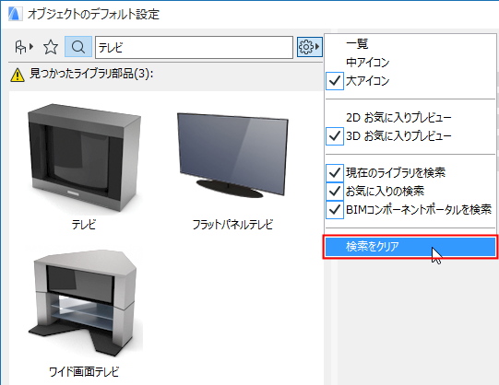Click the yellow warning triangle icon
Viewport: 499px width, 385px height.
18,75
